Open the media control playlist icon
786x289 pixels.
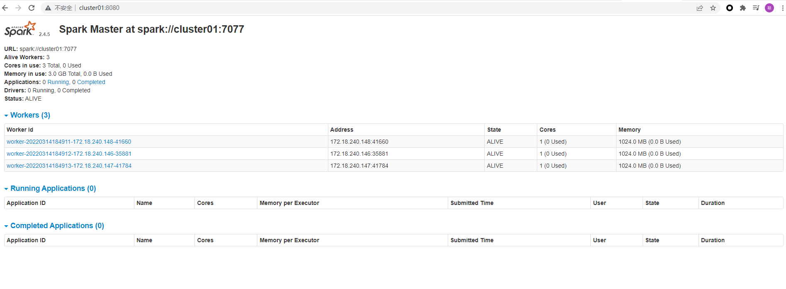(x=756, y=8)
